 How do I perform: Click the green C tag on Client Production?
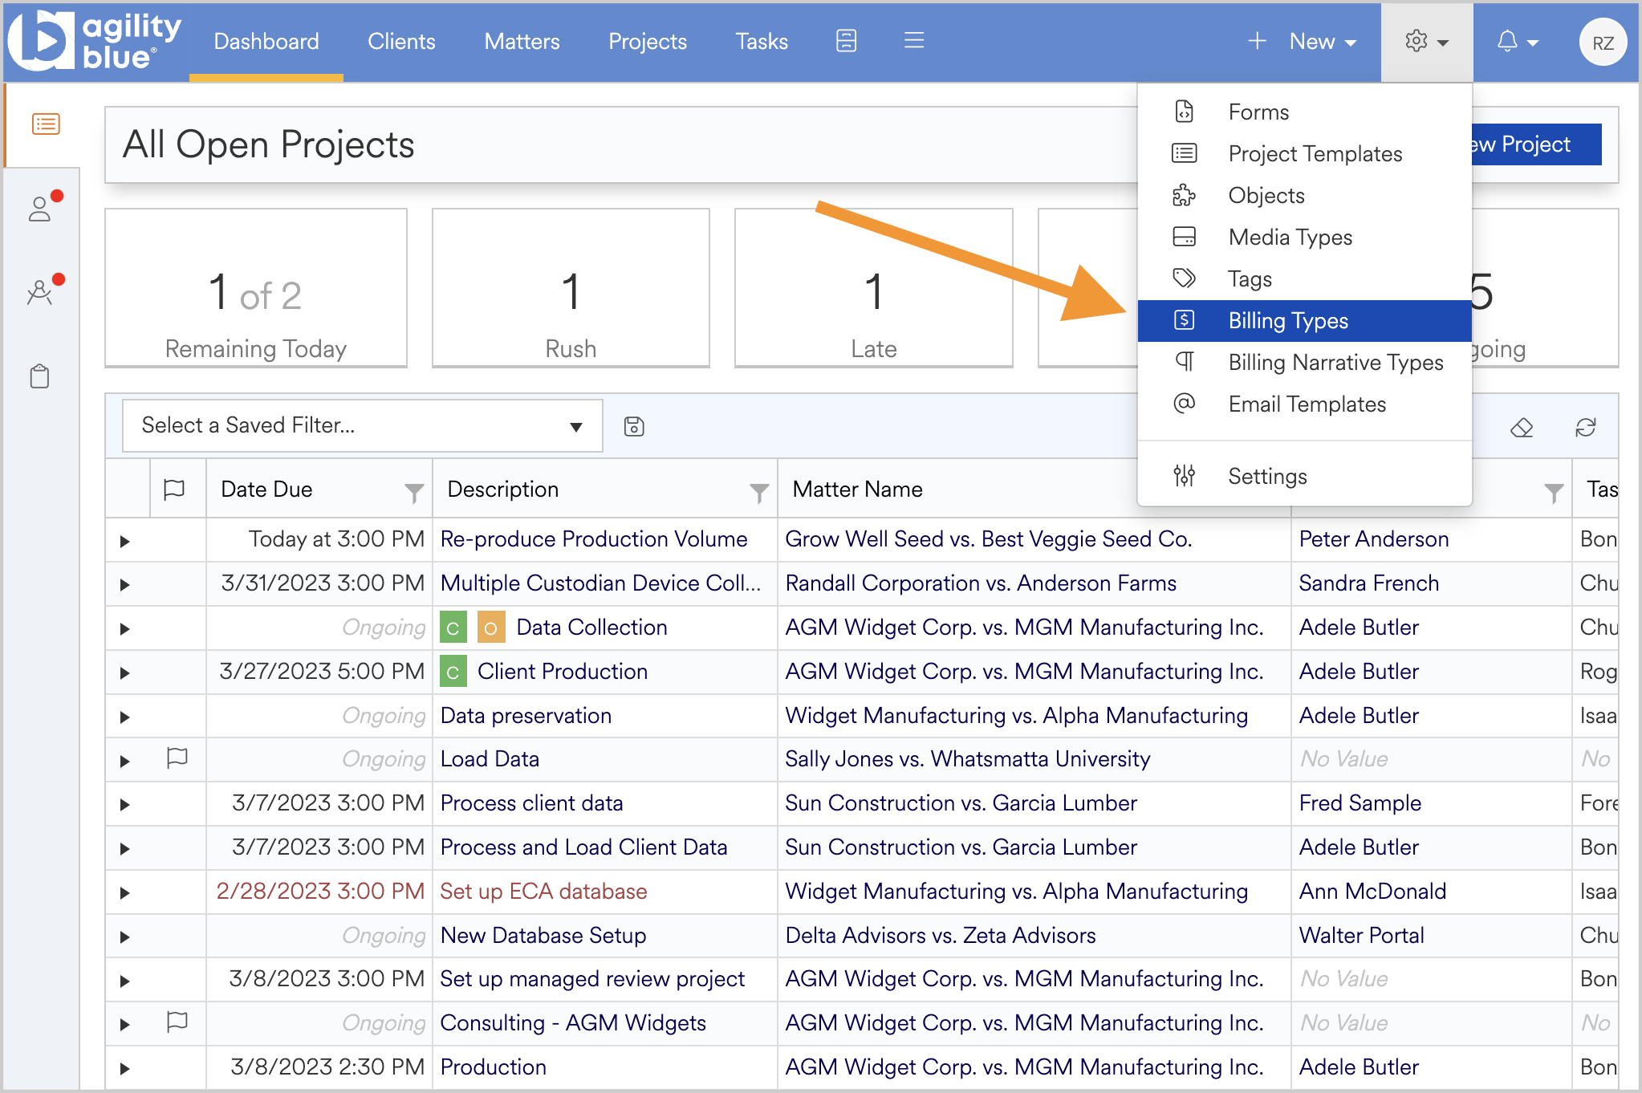(453, 672)
